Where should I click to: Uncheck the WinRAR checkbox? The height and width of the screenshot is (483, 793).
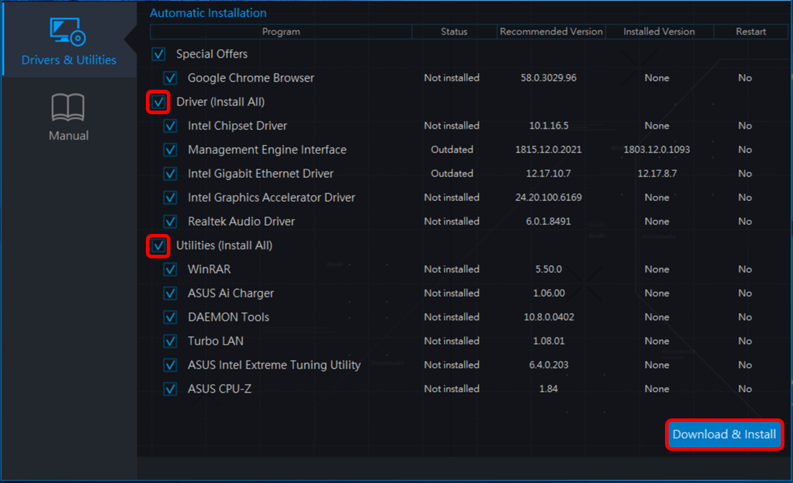[x=170, y=270]
